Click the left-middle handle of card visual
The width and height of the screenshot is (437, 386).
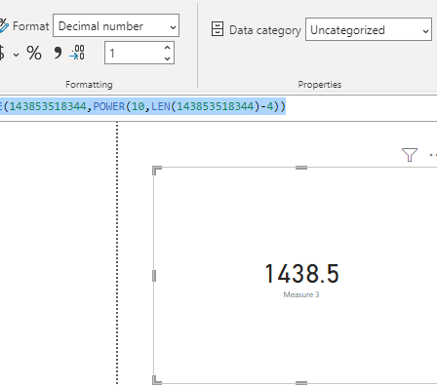[154, 276]
